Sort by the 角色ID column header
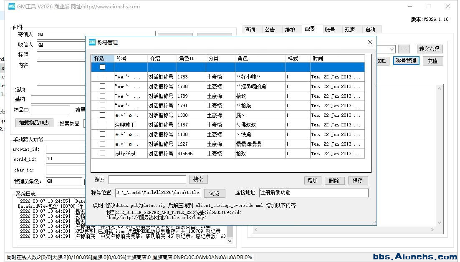This screenshot has height=262, width=460. [191, 58]
